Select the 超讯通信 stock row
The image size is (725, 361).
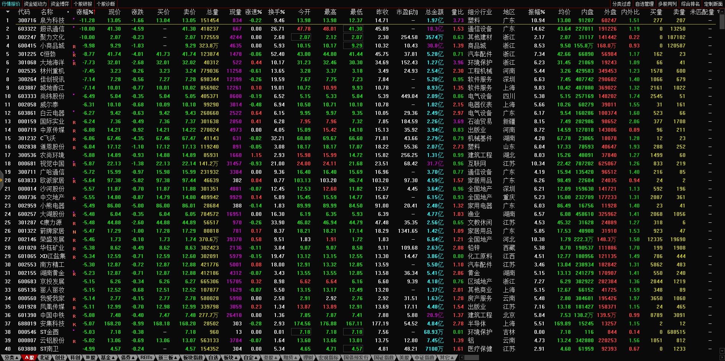(x=52, y=29)
